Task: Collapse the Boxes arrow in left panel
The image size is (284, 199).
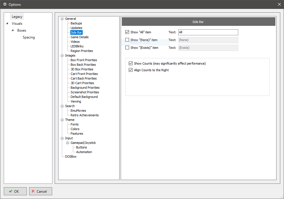Action: point(12,30)
